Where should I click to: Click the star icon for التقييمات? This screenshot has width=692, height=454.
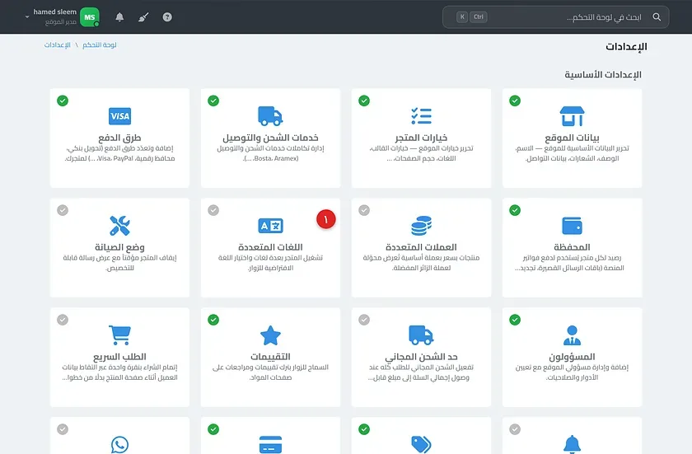click(270, 335)
